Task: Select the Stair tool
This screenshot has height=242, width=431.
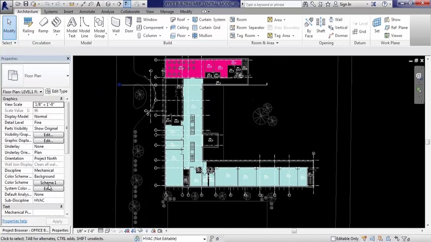Action: [x=57, y=26]
